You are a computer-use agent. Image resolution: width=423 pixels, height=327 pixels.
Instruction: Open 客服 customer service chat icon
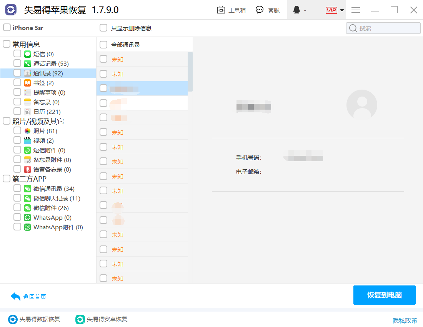point(260,10)
